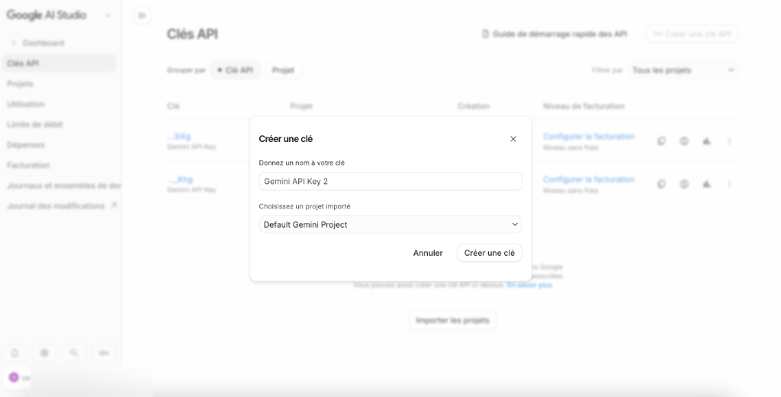Click the Création column header

tap(473, 106)
